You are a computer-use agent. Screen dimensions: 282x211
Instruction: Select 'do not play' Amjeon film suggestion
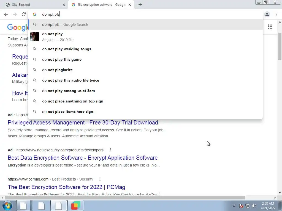[145, 37]
